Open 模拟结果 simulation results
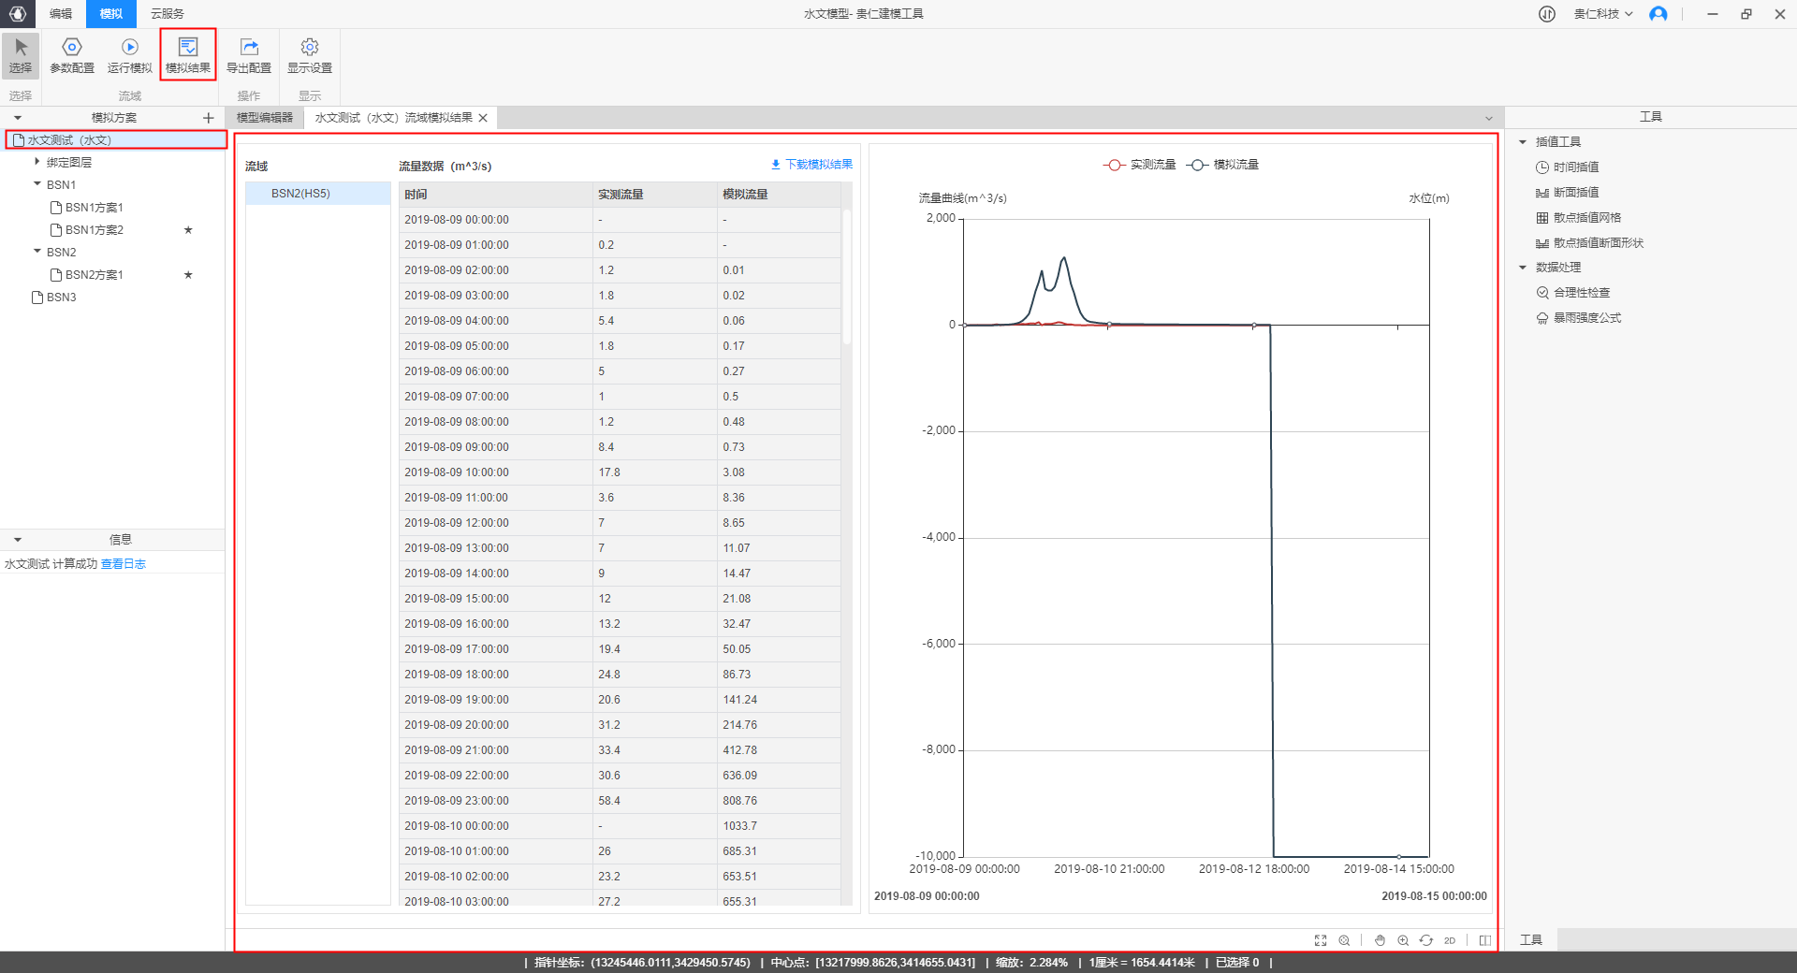 pos(188,54)
